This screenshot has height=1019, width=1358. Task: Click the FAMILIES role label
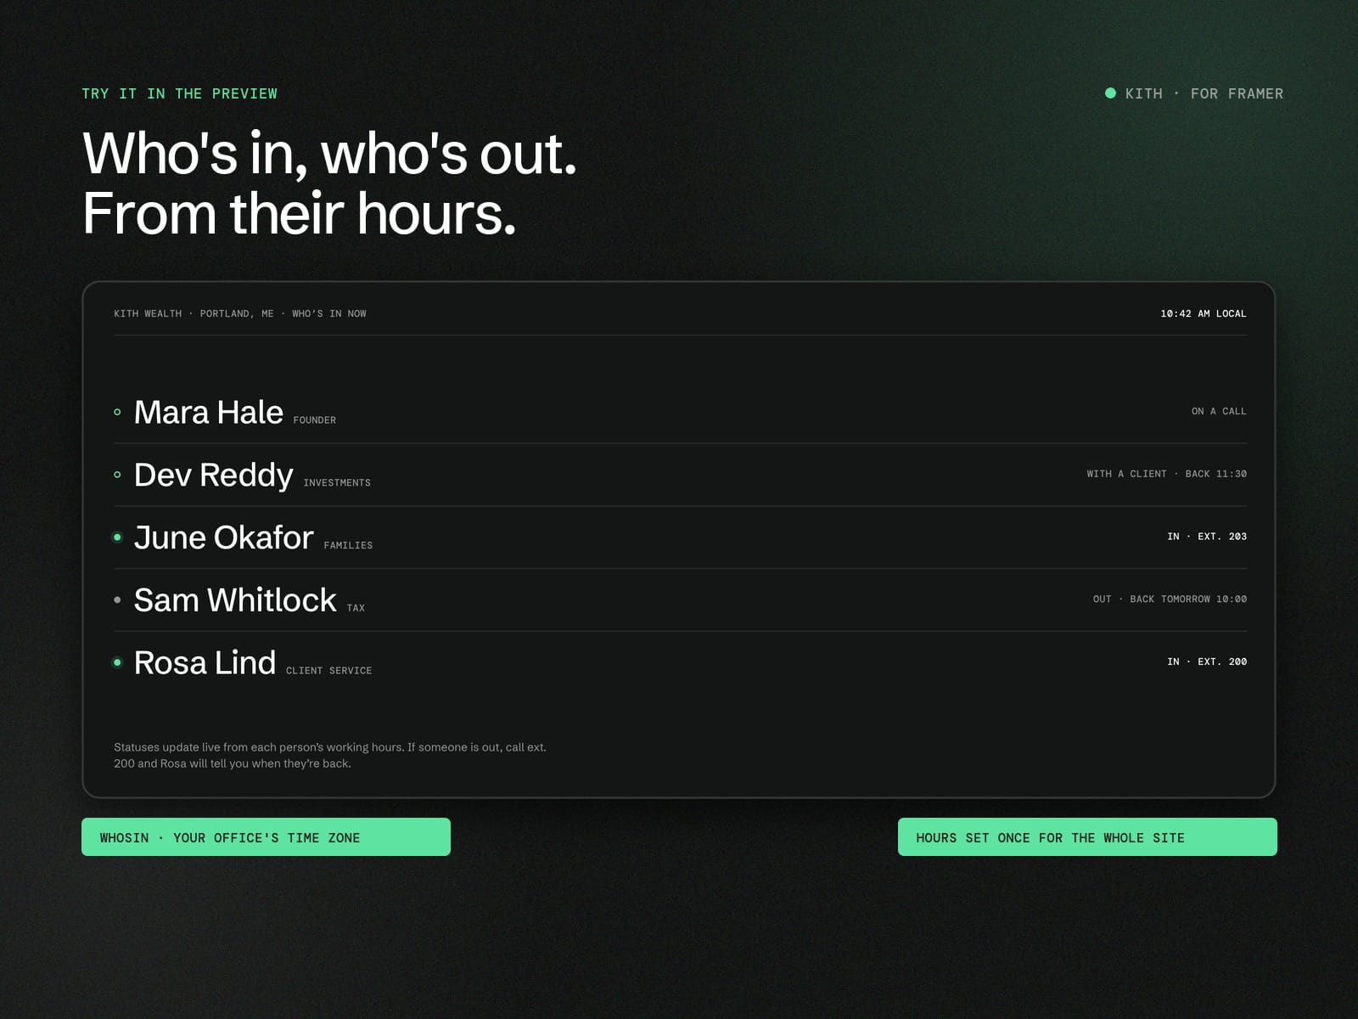click(x=348, y=546)
